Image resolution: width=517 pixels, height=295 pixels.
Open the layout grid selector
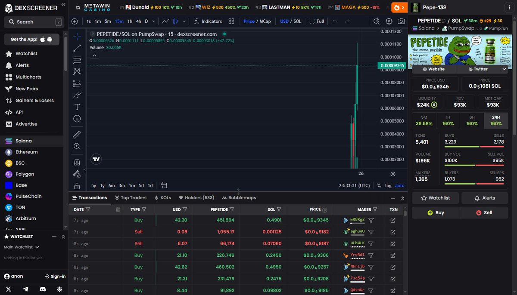tap(231, 21)
